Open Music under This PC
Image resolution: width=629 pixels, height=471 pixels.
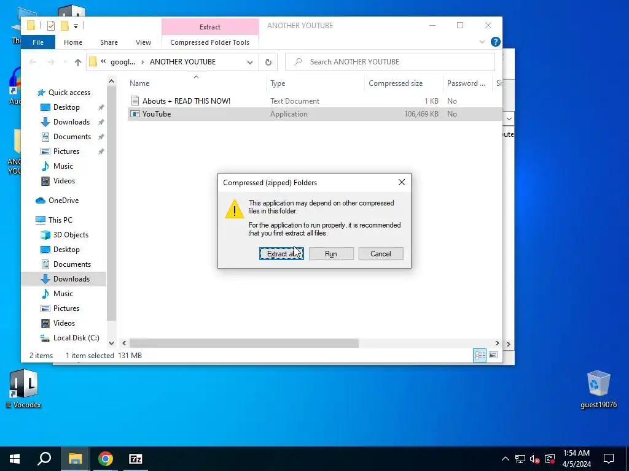pos(63,294)
